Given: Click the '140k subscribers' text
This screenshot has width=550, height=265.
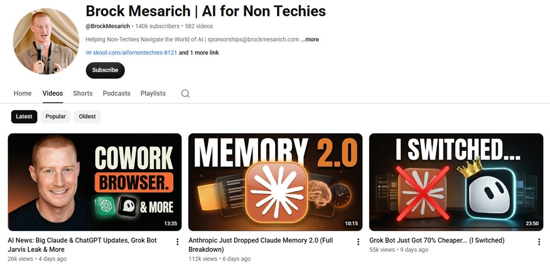Looking at the screenshot, I should [157, 26].
